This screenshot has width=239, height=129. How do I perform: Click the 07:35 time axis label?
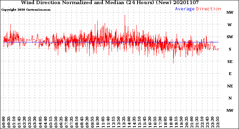point(71,122)
